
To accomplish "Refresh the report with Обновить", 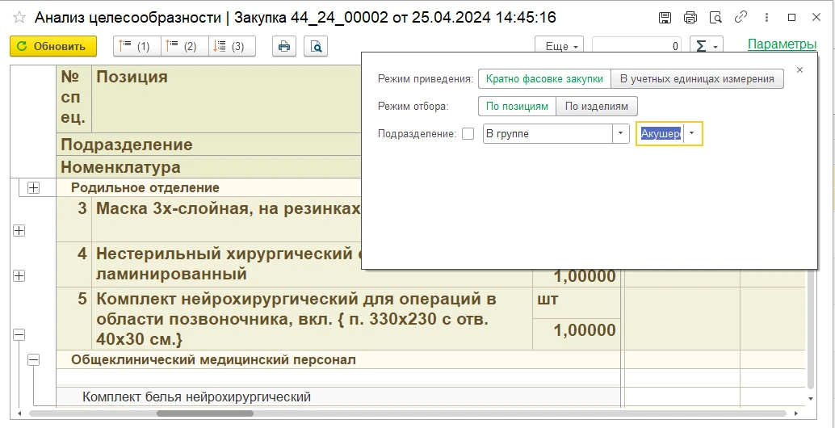I will tap(53, 46).
